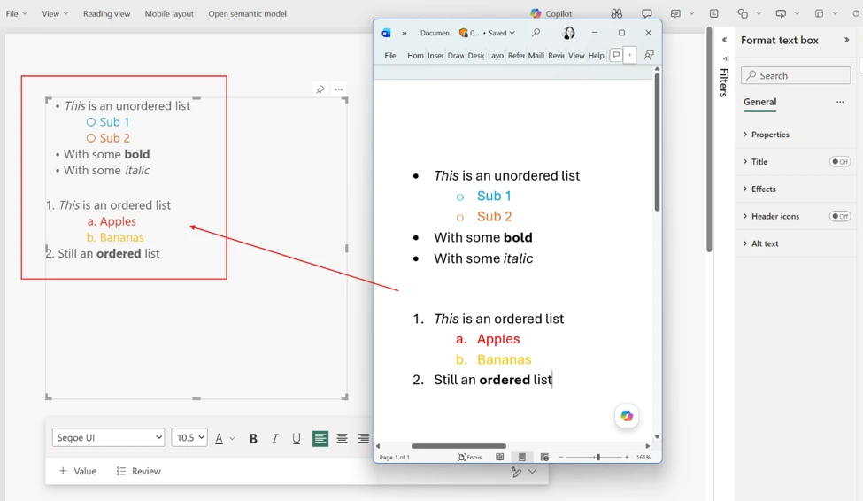
Task: Pin the text box visual
Action: coord(320,89)
